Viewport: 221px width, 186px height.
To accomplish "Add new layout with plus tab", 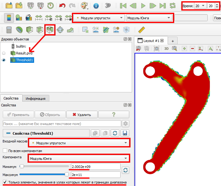I will 173,41.
